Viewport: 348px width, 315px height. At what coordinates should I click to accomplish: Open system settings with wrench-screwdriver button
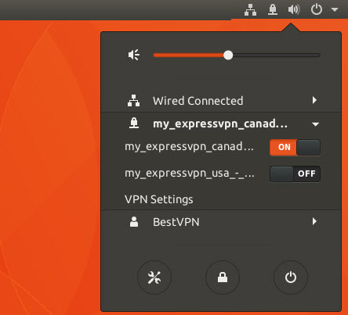154,277
